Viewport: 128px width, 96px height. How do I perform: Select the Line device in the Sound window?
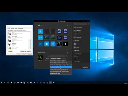point(19,48)
